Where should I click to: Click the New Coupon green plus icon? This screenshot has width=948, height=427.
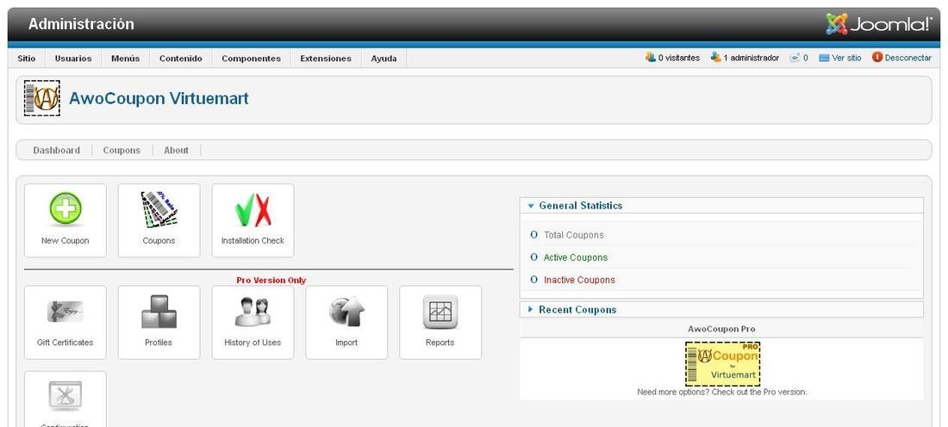click(65, 209)
